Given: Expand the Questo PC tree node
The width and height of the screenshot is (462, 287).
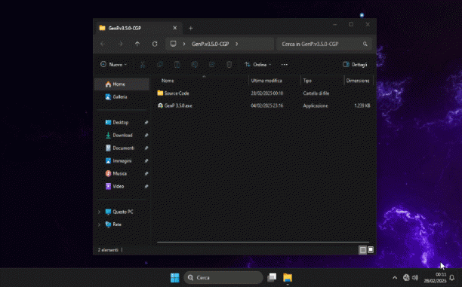Looking at the screenshot, I should (99, 212).
